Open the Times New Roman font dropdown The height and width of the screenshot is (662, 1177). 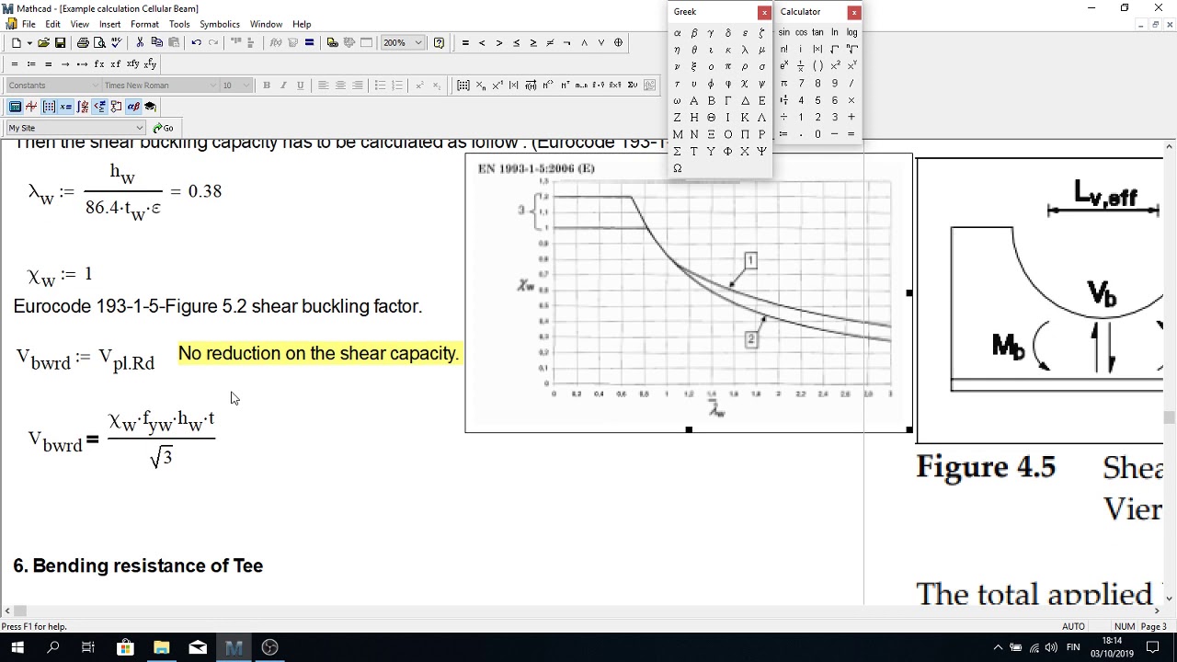[x=212, y=86]
